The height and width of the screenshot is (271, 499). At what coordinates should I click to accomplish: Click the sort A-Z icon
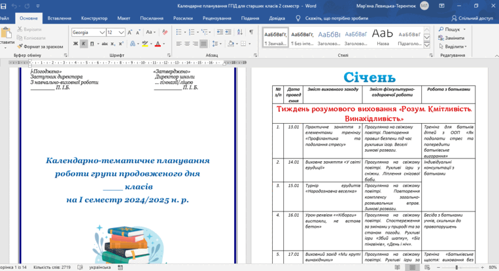point(240,32)
